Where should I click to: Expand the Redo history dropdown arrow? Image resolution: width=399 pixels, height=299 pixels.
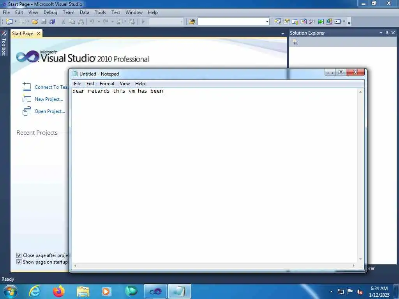pyautogui.click(x=112, y=22)
